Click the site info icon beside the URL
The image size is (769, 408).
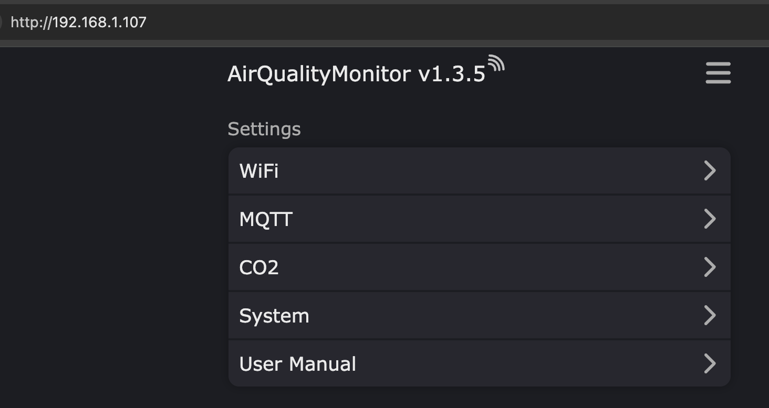2,22
